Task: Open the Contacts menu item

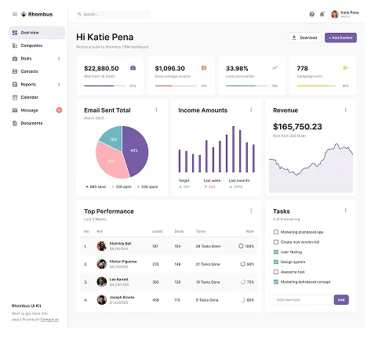Action: 37,71
